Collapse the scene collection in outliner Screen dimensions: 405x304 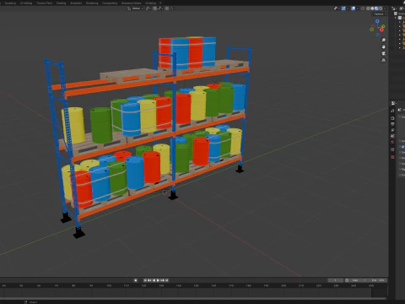coord(395,18)
